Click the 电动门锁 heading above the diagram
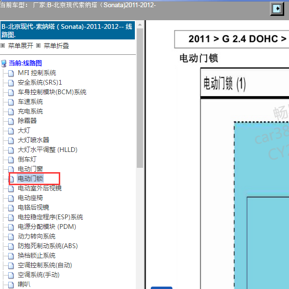This screenshot has height=289, width=289. [x=199, y=58]
